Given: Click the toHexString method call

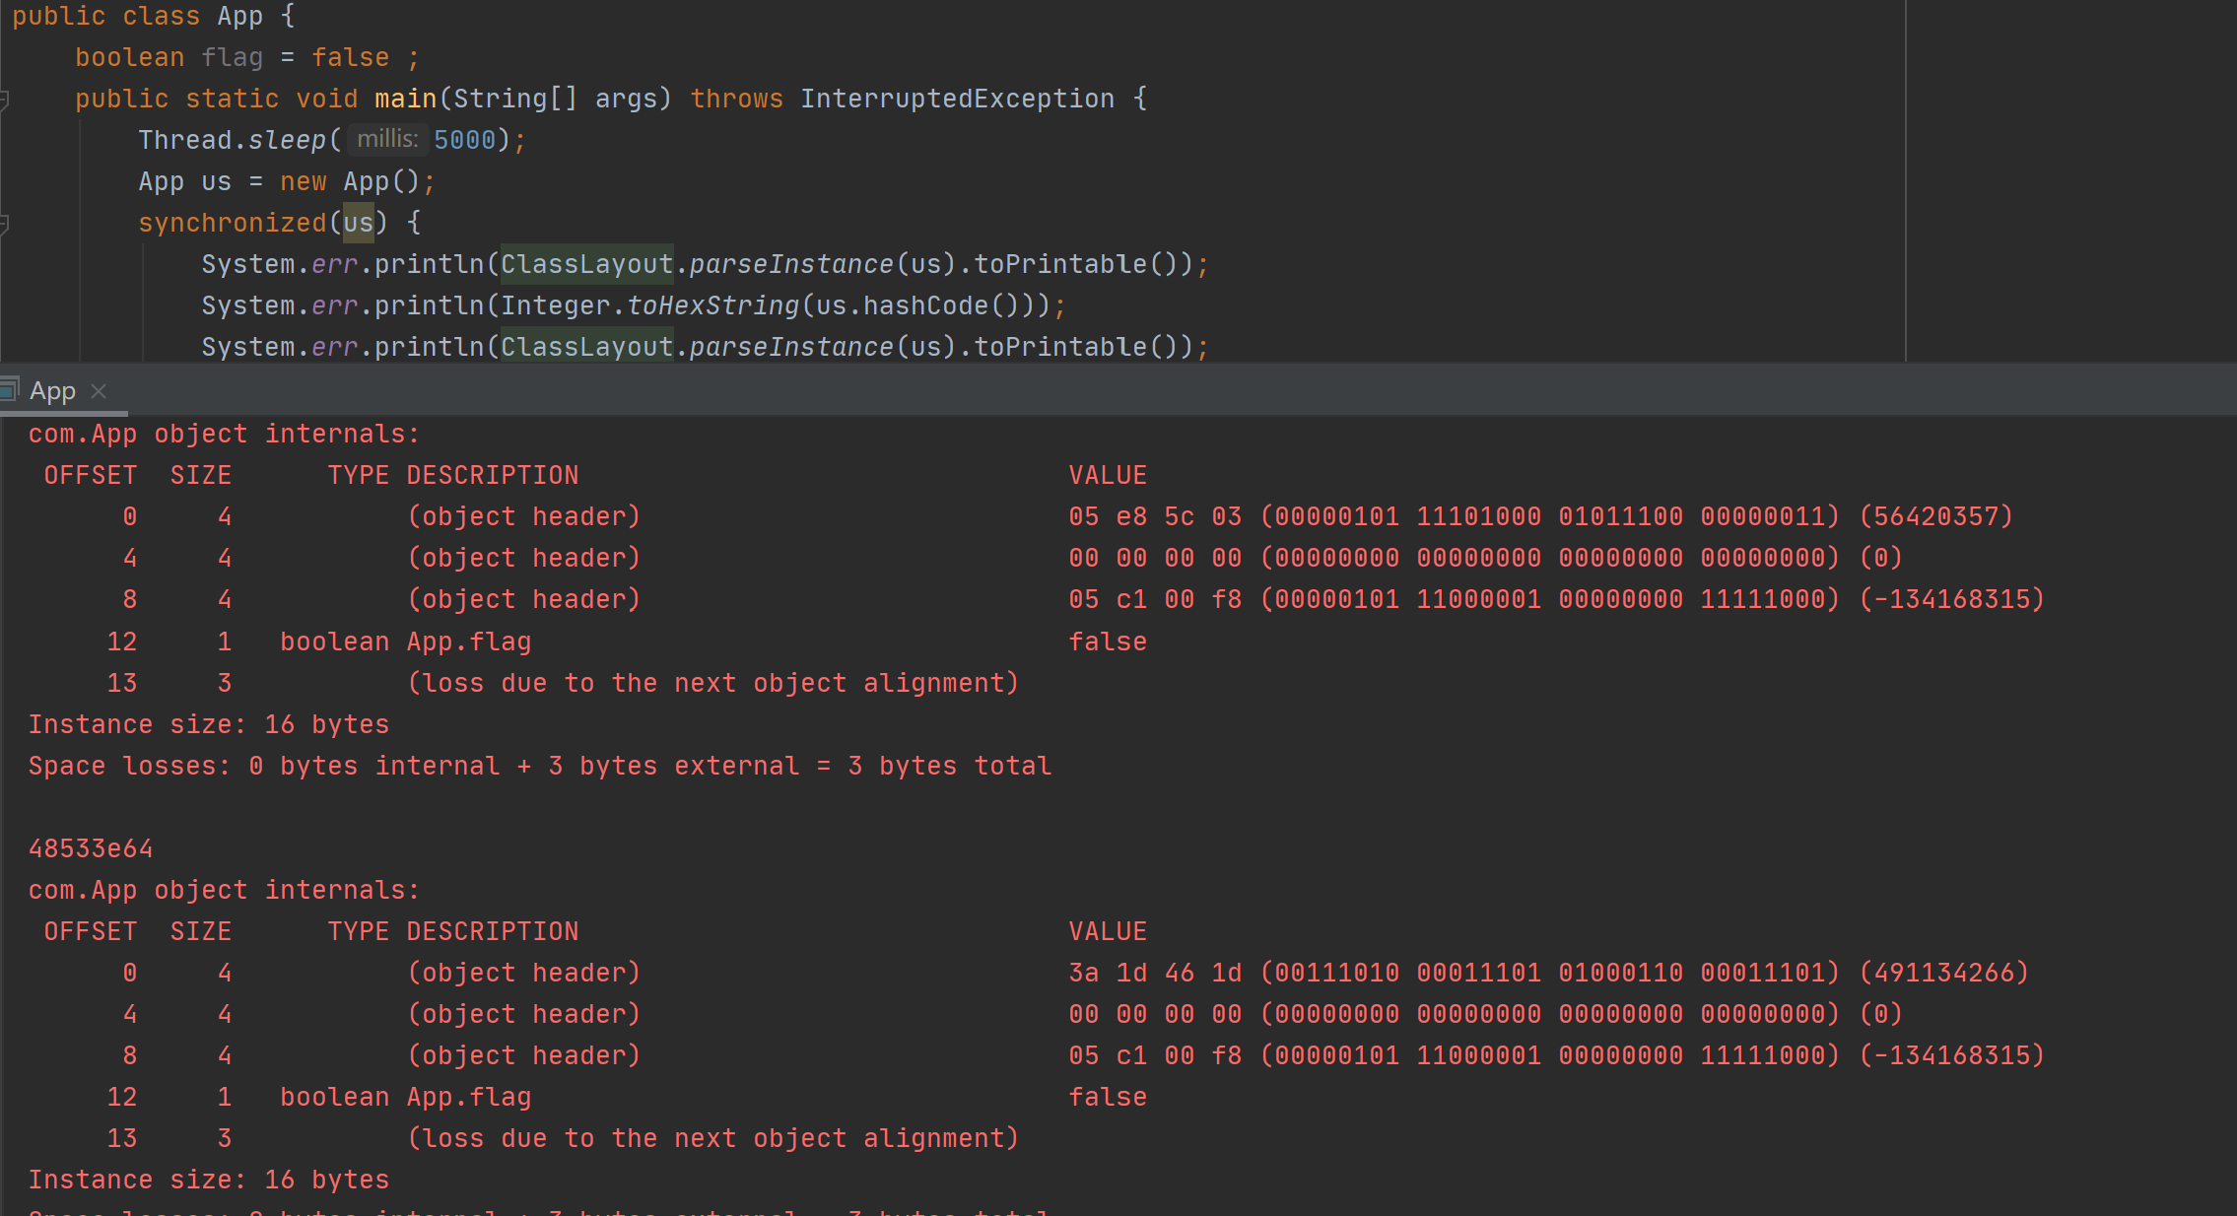Looking at the screenshot, I should 712,305.
